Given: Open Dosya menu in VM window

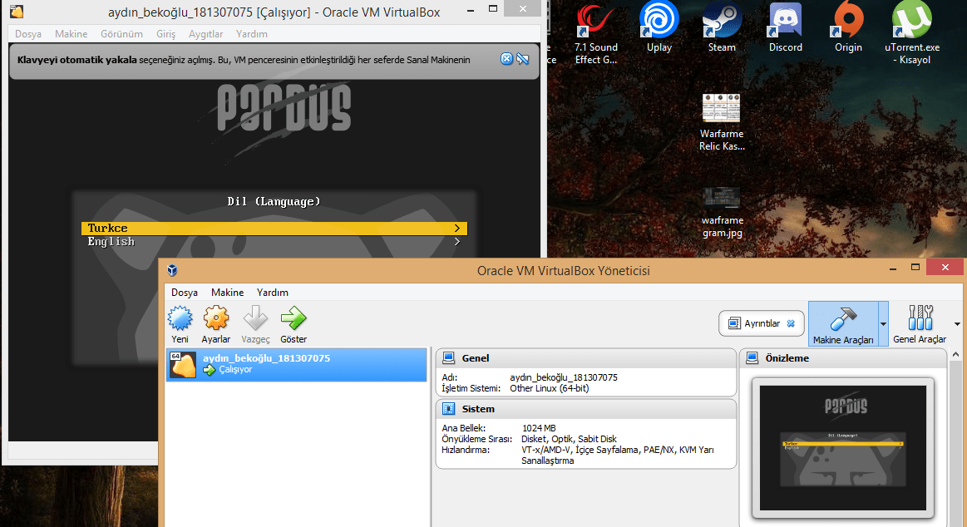Looking at the screenshot, I should coord(28,34).
